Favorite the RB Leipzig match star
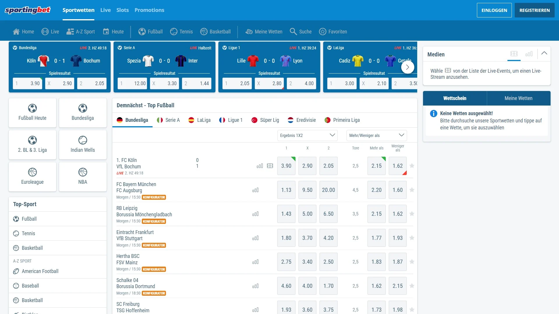559x314 pixels. coord(412,214)
